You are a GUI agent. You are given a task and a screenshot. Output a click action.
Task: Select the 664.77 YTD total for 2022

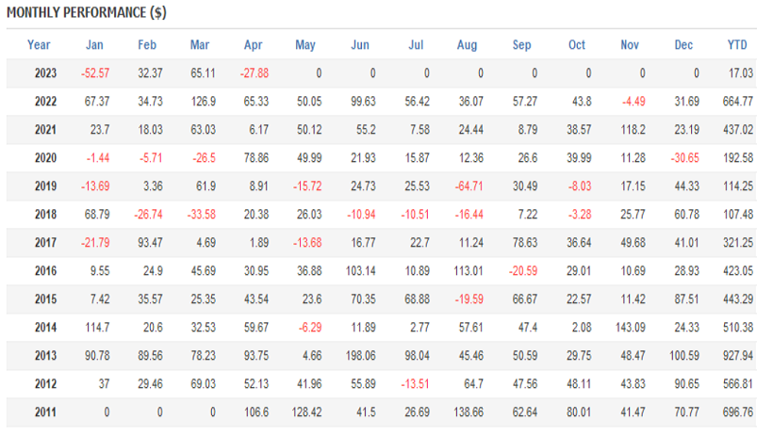coord(735,101)
